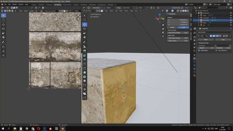
Task: Launch Blender from the Windows taskbar
Action: coord(62,128)
